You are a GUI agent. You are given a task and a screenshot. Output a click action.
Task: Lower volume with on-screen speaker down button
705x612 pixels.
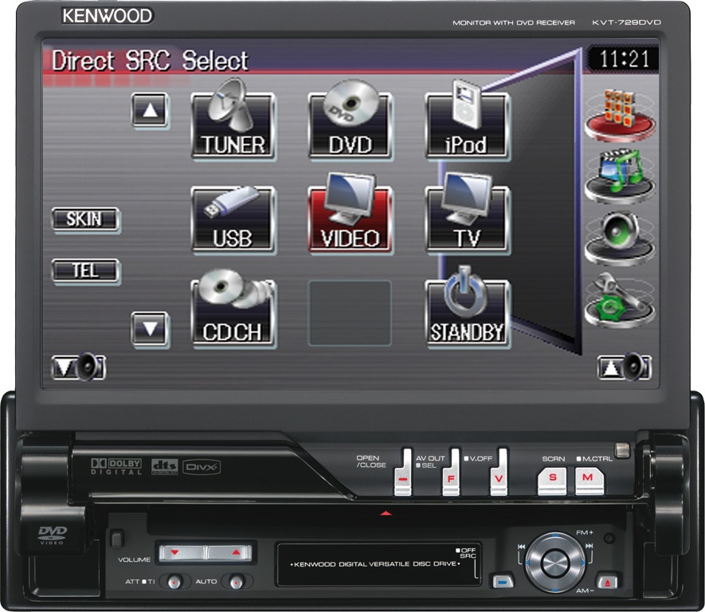79,367
